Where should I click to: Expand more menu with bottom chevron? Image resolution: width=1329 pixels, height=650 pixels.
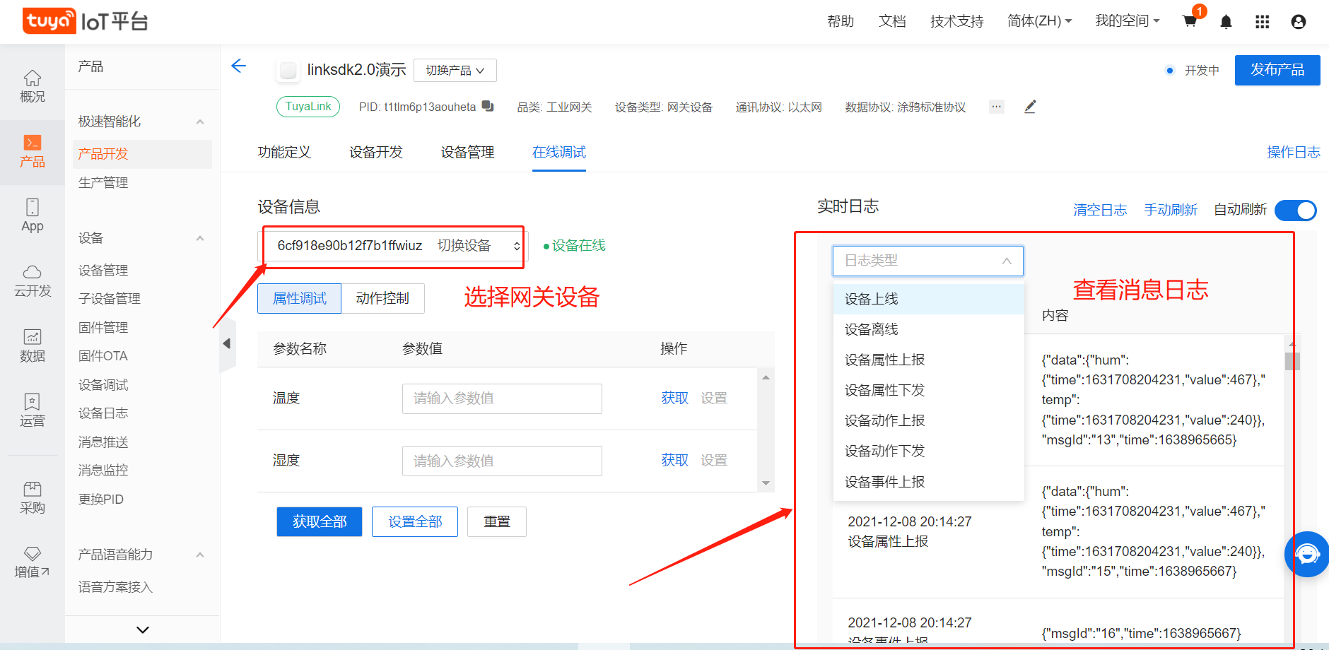(143, 630)
